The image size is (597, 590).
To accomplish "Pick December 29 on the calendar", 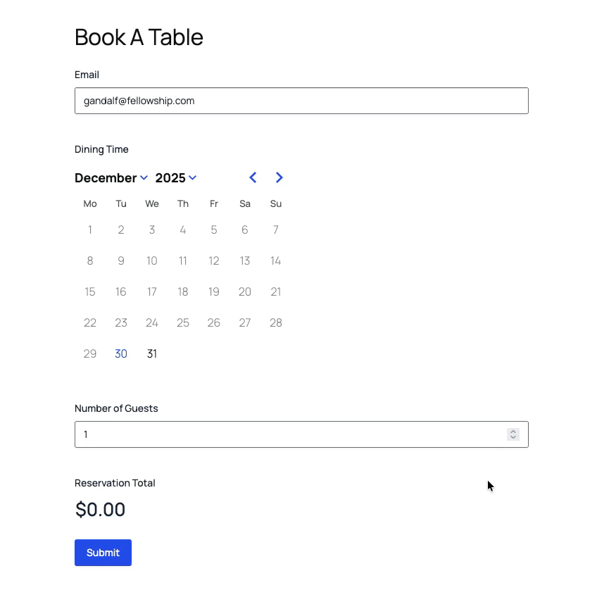I will [x=90, y=354].
